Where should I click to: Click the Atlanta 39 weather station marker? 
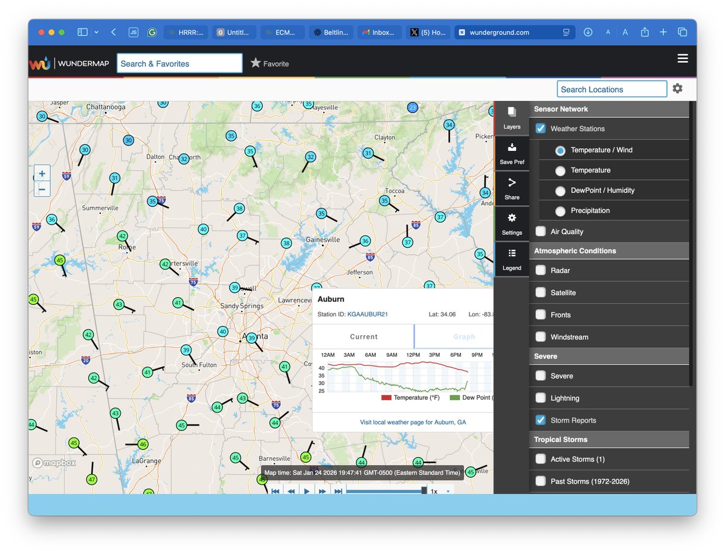[252, 339]
